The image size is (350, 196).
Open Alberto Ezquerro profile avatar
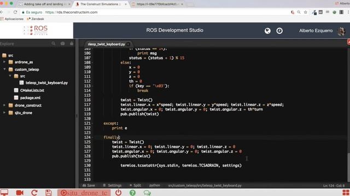point(341,31)
